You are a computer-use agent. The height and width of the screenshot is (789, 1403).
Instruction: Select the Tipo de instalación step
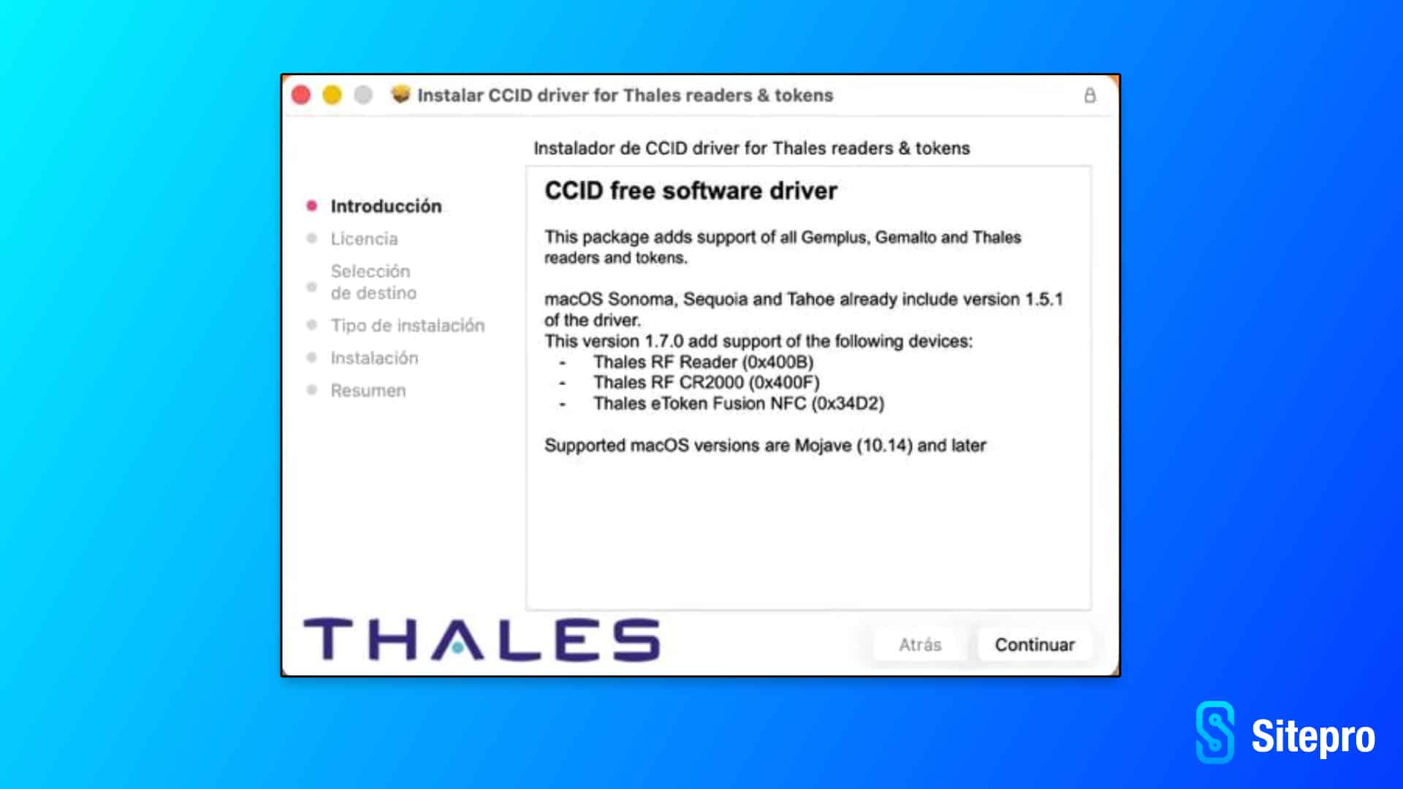[407, 325]
